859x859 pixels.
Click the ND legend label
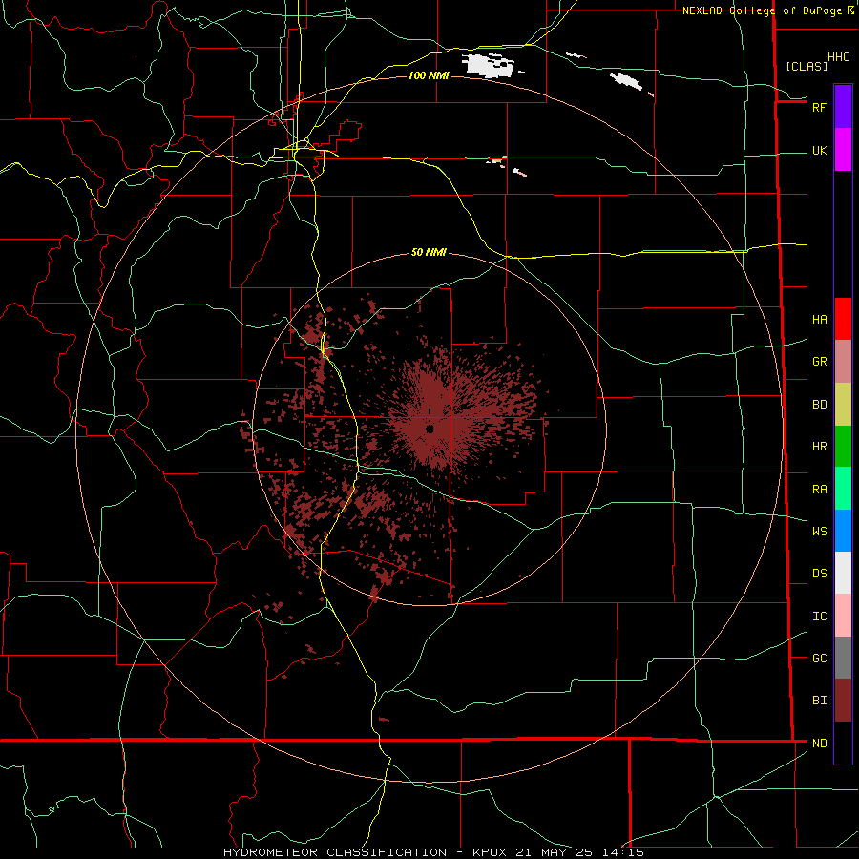(819, 743)
